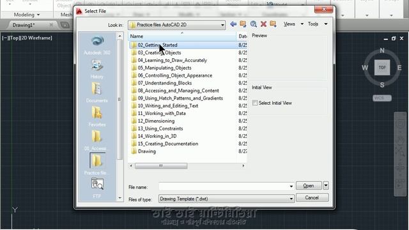Select the 10_Writing_and_Editing_Text folder
409x230 pixels.
point(167,105)
